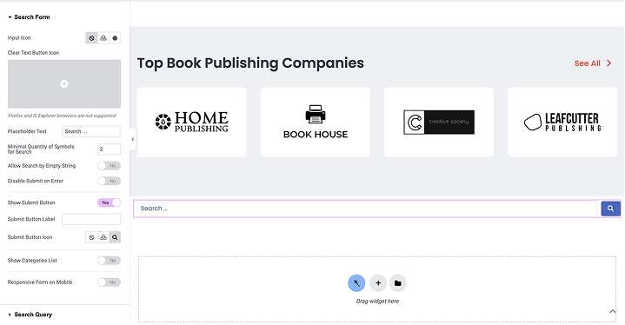The image size is (625, 325).
Task: Select upload SVG for Submit Button Icon
Action: (103, 237)
